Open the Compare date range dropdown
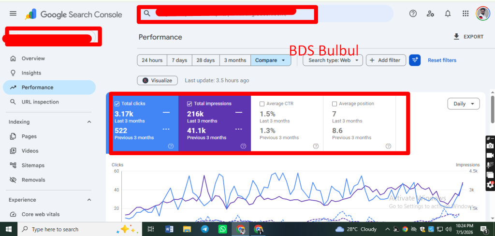This screenshot has width=495, height=236. [271, 60]
